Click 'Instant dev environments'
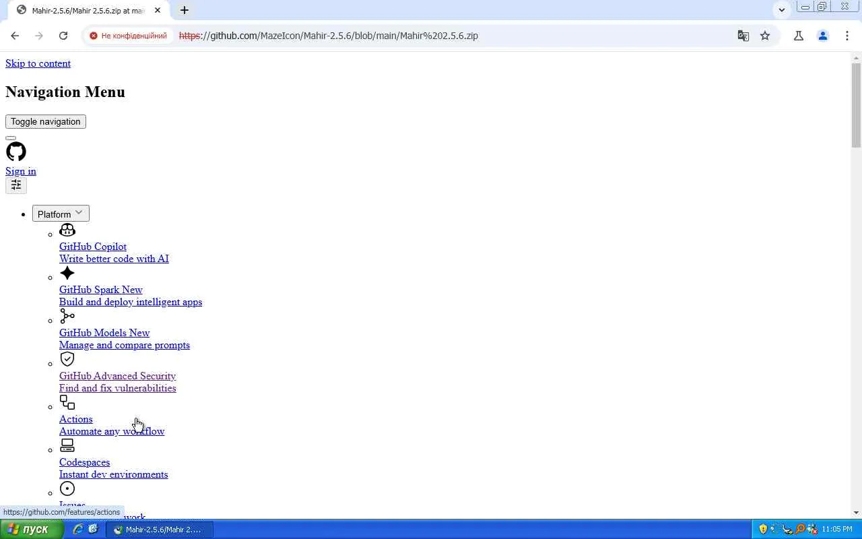 point(113,474)
